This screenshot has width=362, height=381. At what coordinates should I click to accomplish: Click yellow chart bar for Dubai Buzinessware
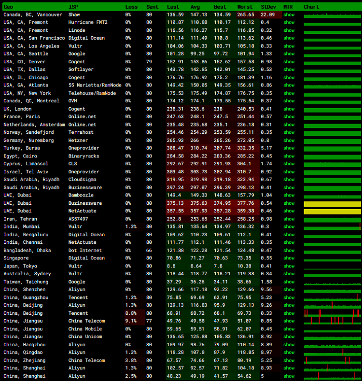tap(332, 204)
